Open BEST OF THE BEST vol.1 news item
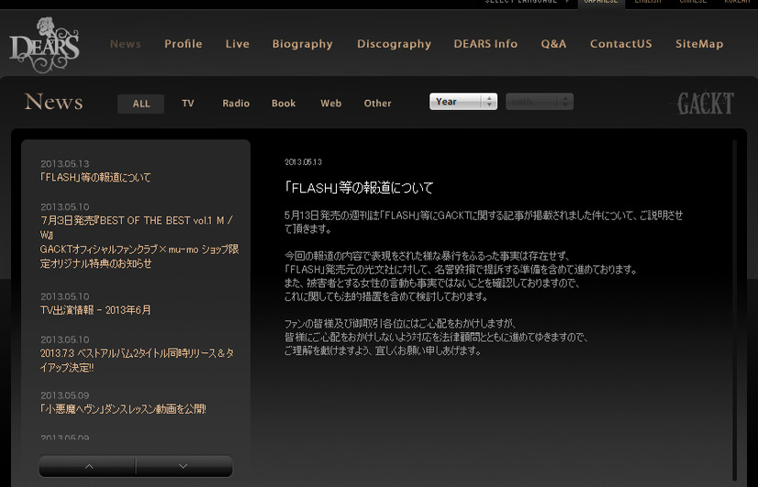Screen dimensions: 758x487 pos(139,241)
